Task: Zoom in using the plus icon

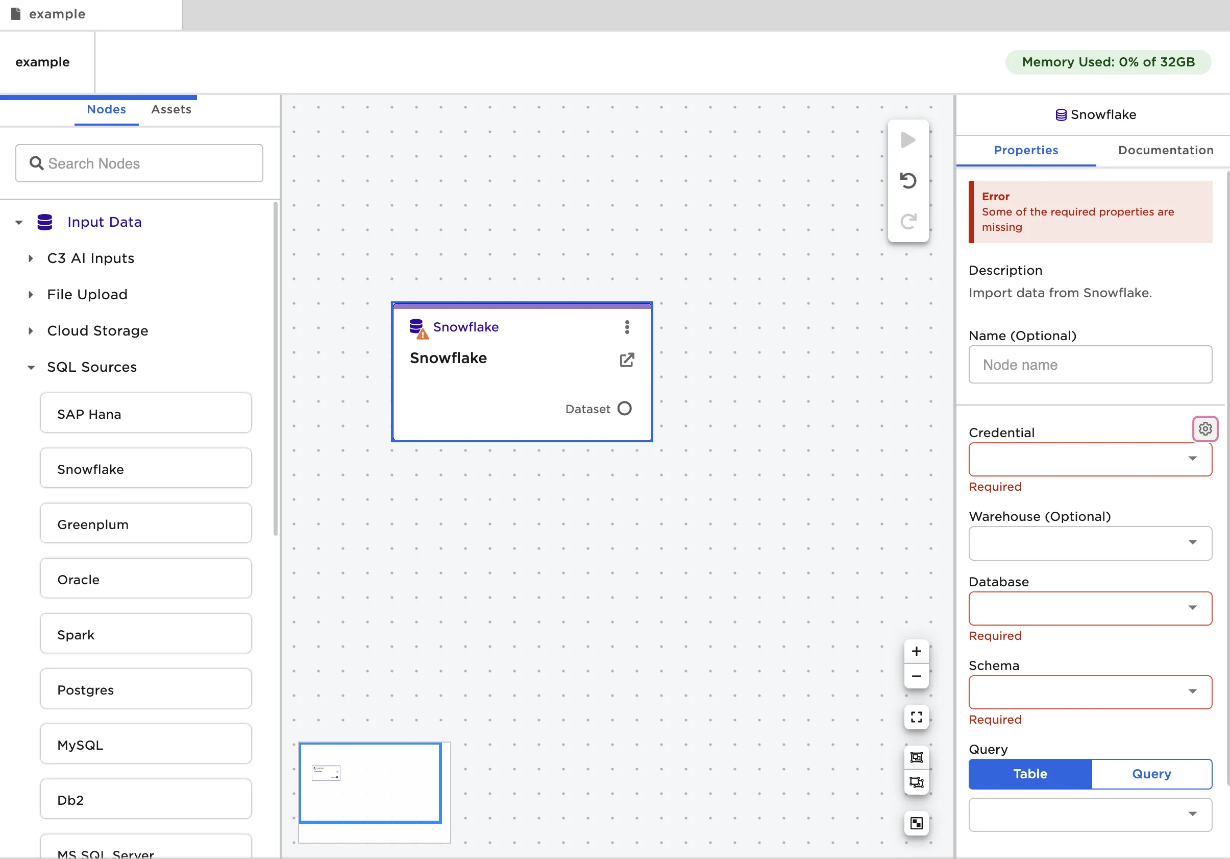Action: [916, 651]
